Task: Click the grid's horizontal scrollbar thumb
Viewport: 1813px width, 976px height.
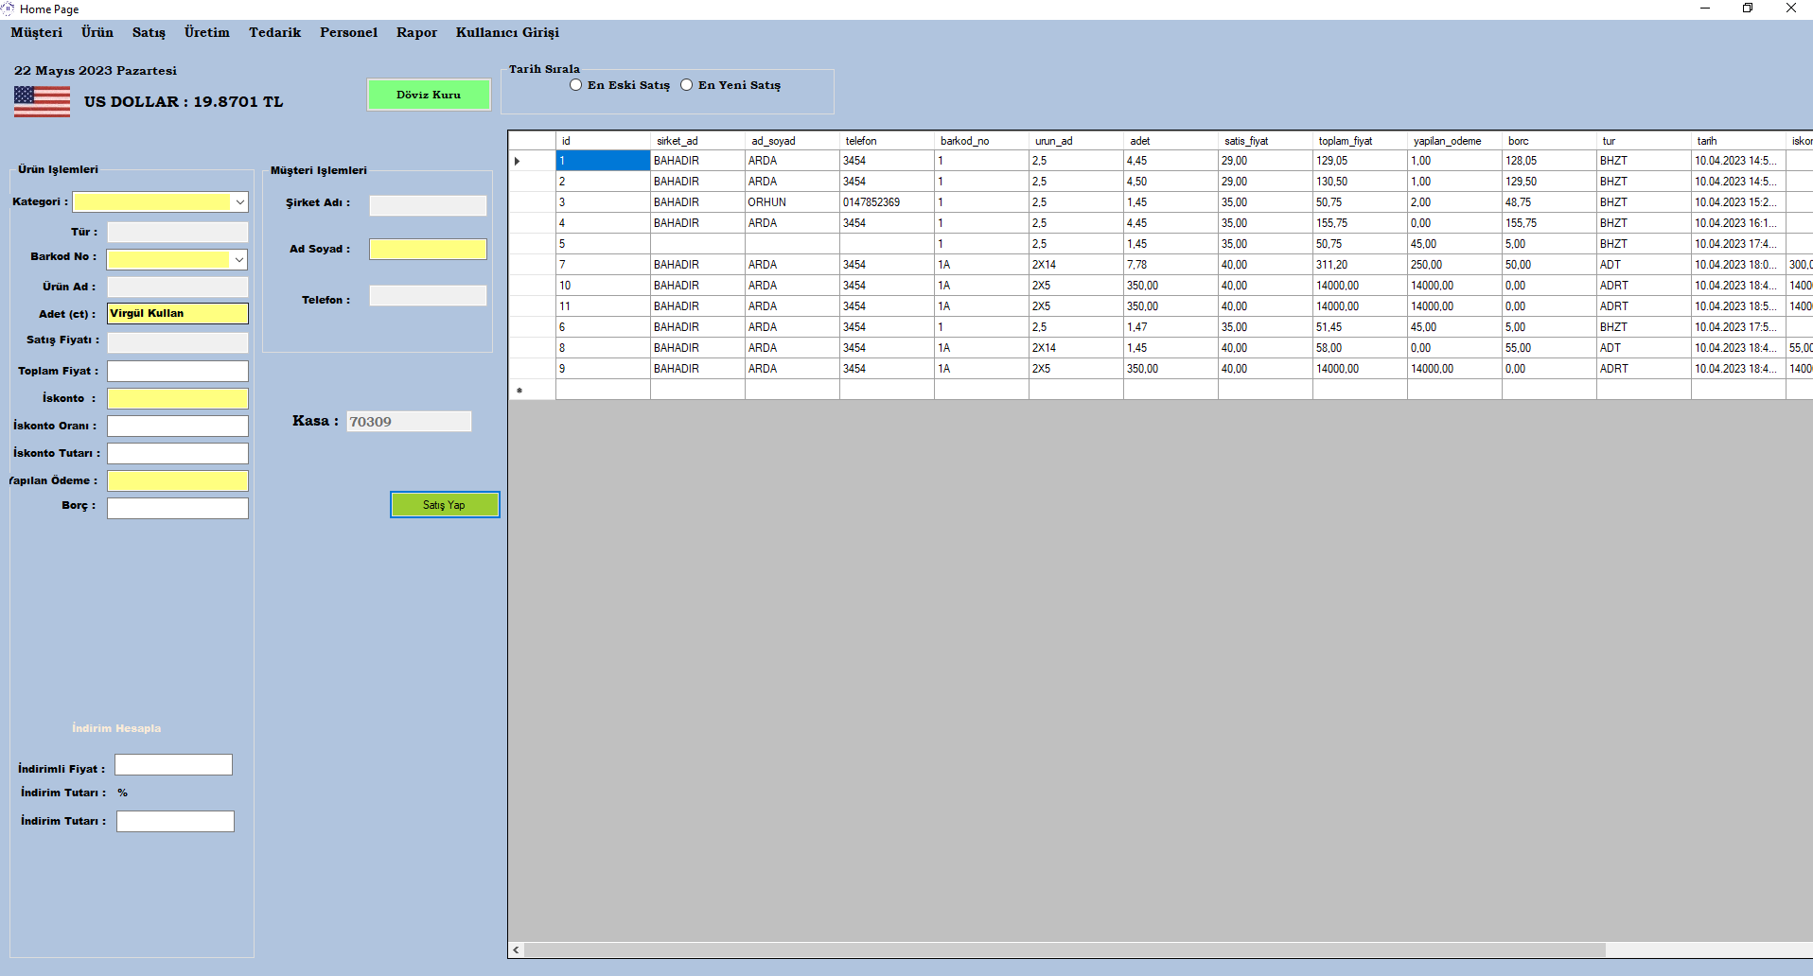Action: click(1065, 950)
